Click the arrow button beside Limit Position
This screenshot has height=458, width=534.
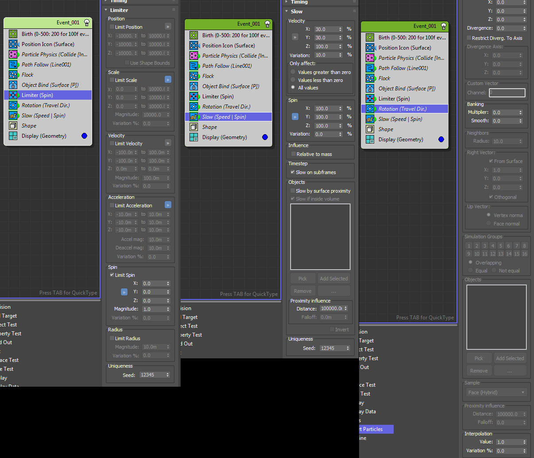point(168,27)
